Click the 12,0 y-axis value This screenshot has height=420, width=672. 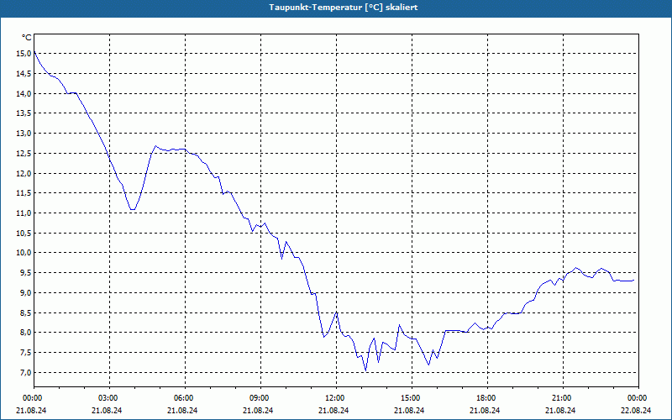[24, 173]
